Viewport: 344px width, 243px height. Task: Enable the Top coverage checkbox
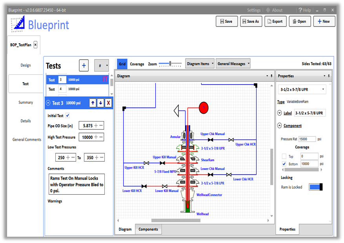(284, 156)
